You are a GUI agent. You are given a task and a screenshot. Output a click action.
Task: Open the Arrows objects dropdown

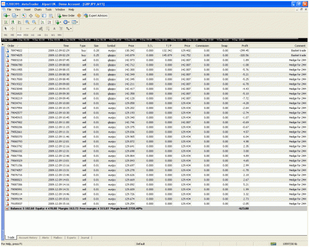69,29
